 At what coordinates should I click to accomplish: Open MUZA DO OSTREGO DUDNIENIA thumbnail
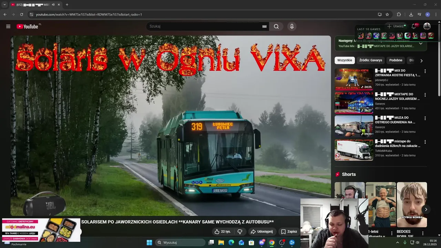click(x=354, y=126)
